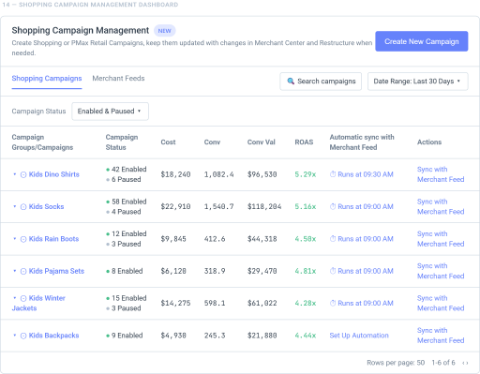
Task: Click Sync with Merchant Feed for Kids Dino Shirts
Action: 441,174
